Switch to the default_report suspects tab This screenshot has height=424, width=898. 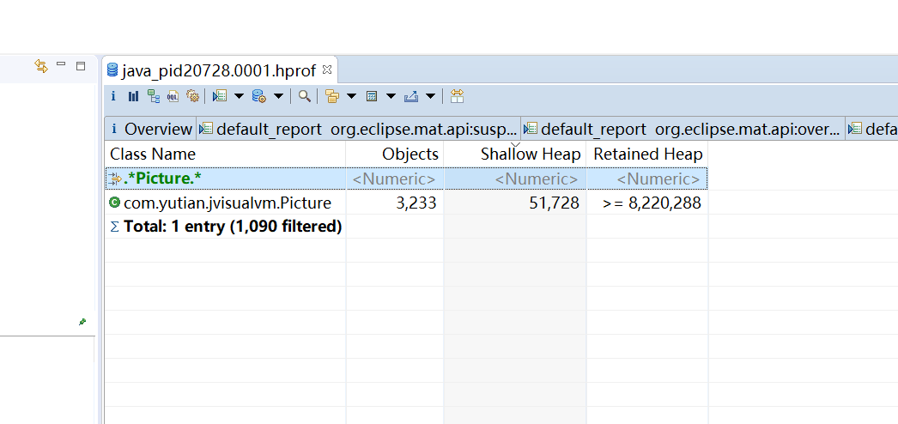pyautogui.click(x=359, y=129)
